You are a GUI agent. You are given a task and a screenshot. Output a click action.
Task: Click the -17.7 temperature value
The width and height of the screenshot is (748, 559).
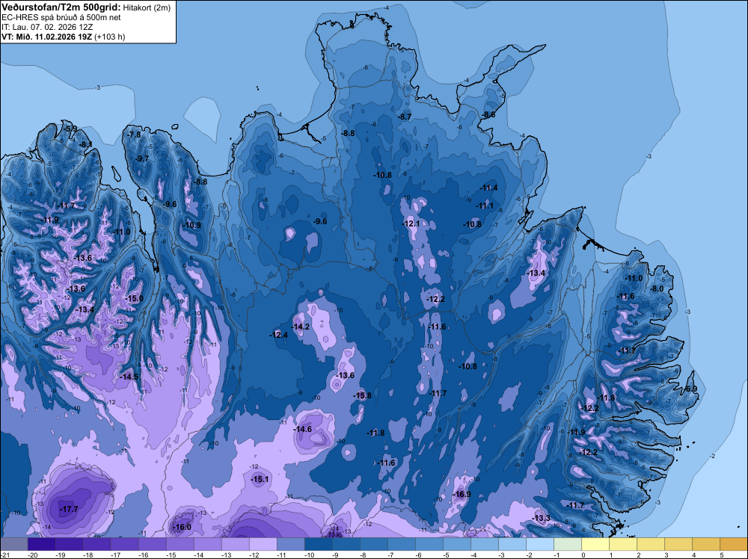click(x=69, y=510)
